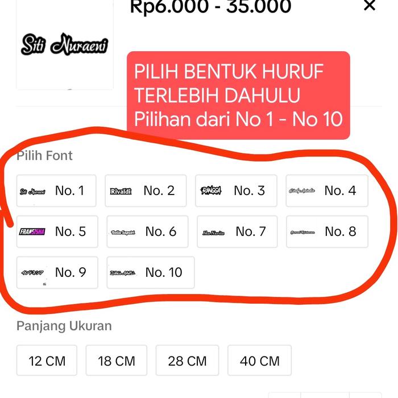Image resolution: width=398 pixels, height=398 pixels.
Task: Choose font option No. 2
Action: pyautogui.click(x=146, y=190)
